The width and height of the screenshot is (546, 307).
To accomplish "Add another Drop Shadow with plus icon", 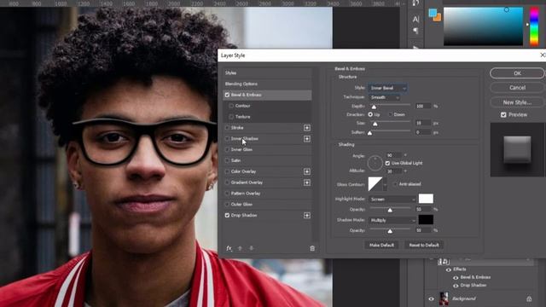I will (307, 216).
